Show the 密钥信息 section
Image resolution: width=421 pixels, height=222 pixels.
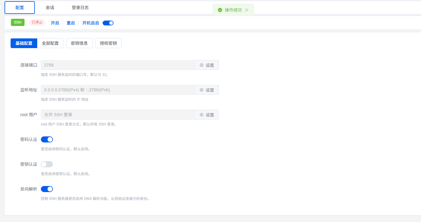[79, 43]
